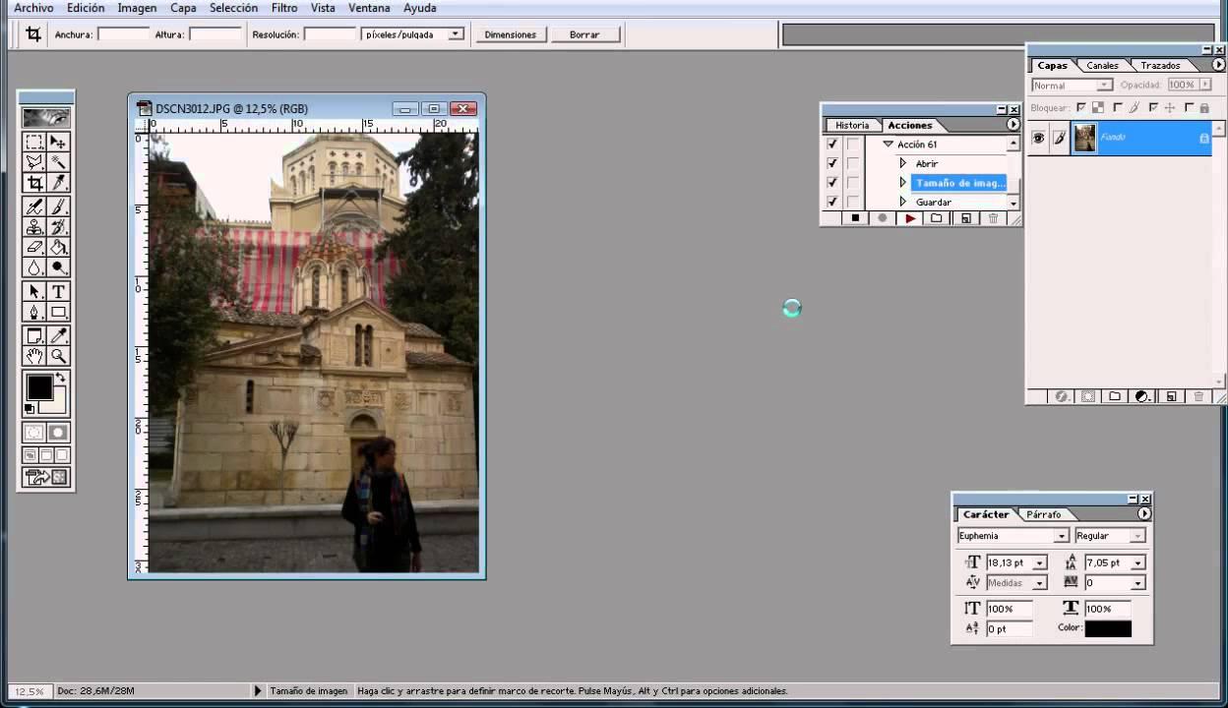Open the foreground color picker
The width and height of the screenshot is (1228, 708).
click(x=39, y=387)
